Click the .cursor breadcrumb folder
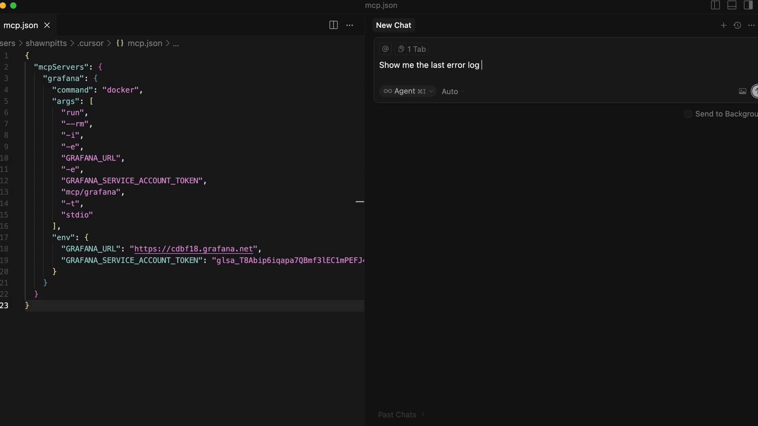The image size is (758, 426). [x=90, y=43]
